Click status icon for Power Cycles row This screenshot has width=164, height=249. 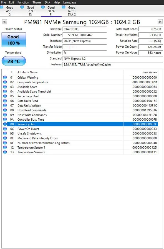(x=5, y=124)
